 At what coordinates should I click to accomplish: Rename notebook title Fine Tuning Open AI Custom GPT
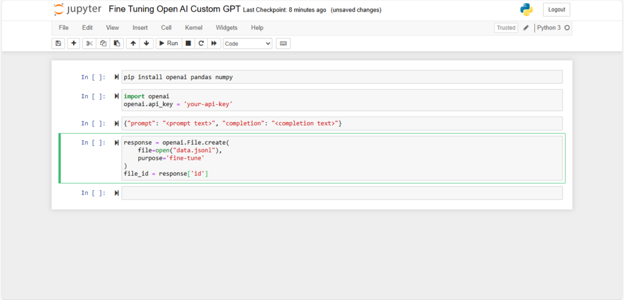tap(175, 9)
